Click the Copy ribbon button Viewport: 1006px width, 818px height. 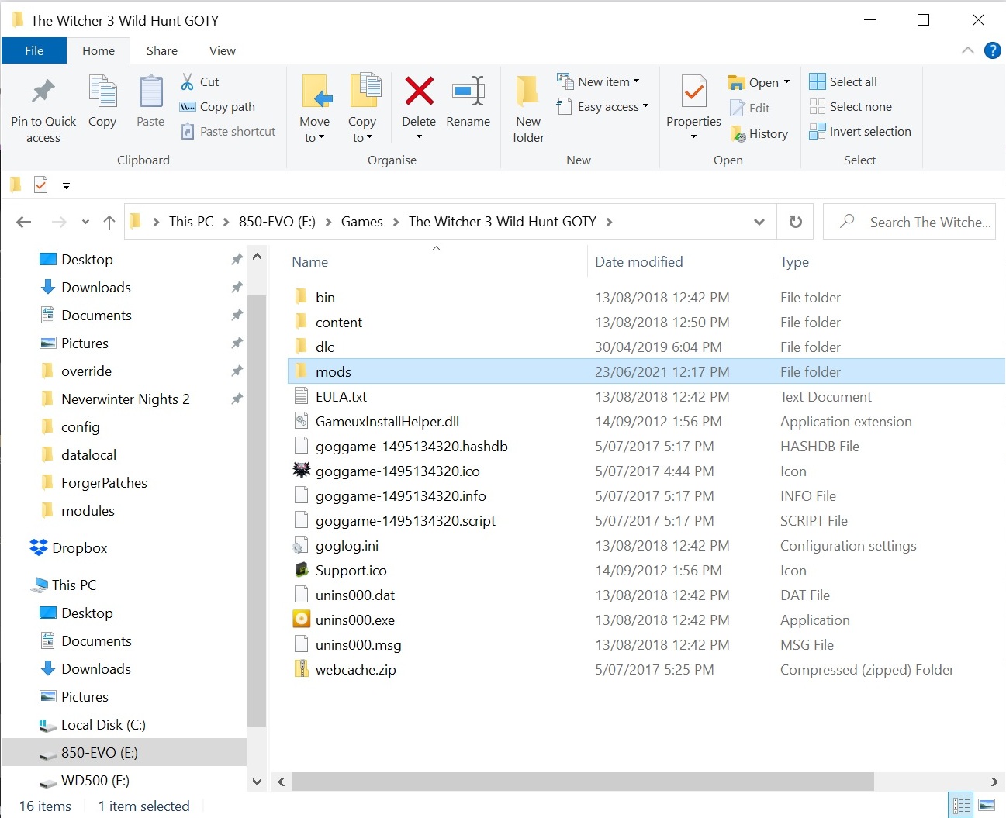(102, 102)
